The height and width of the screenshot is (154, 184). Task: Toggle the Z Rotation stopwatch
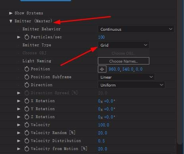pyautogui.click(x=27, y=117)
